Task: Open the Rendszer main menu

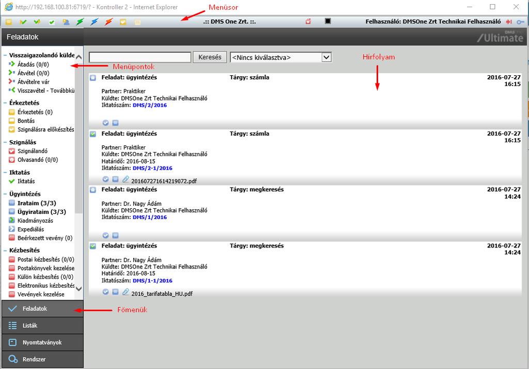Action: pyautogui.click(x=42, y=359)
